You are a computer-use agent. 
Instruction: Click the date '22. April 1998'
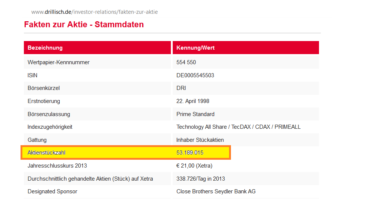click(x=193, y=101)
